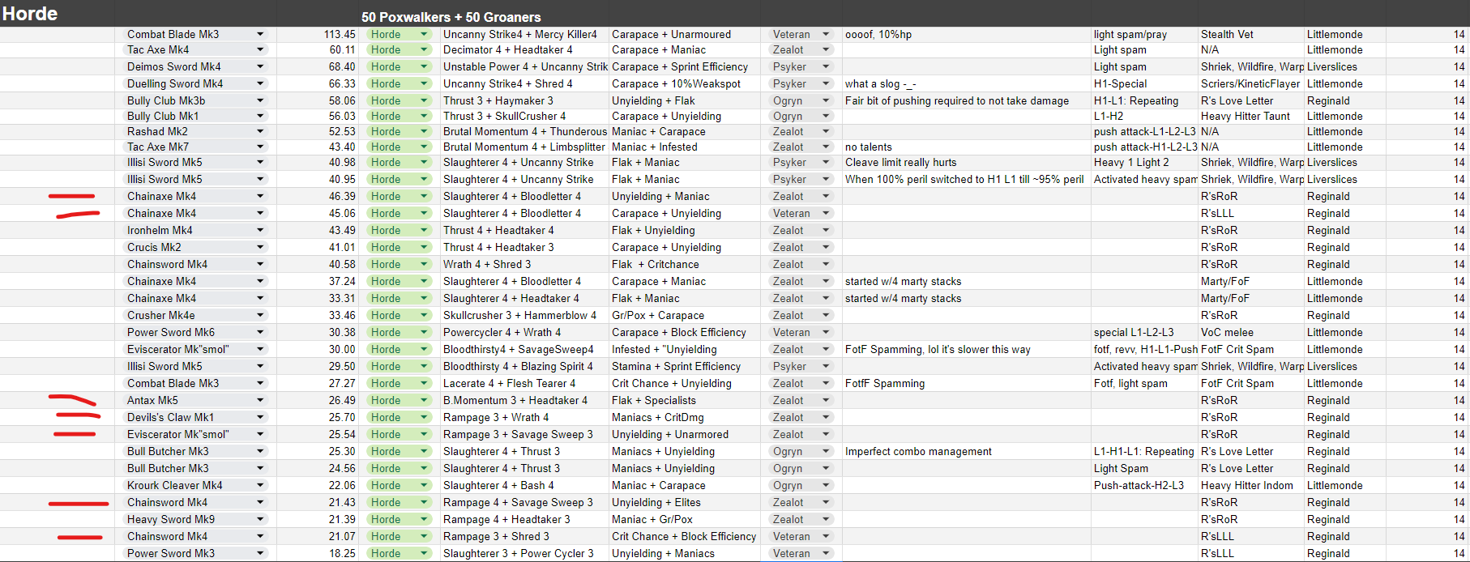Screen dimensions: 1470x562
Task: Open the dropdown arrow beside Krourk Cleaver Mk4
Action: click(260, 486)
